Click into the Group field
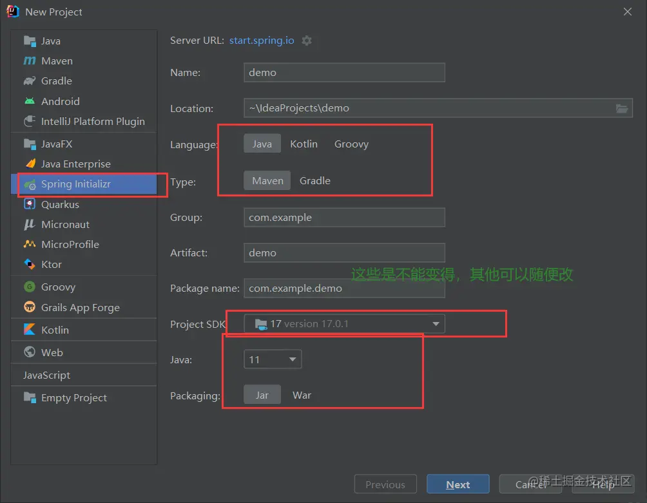Image resolution: width=647 pixels, height=503 pixels. point(345,217)
